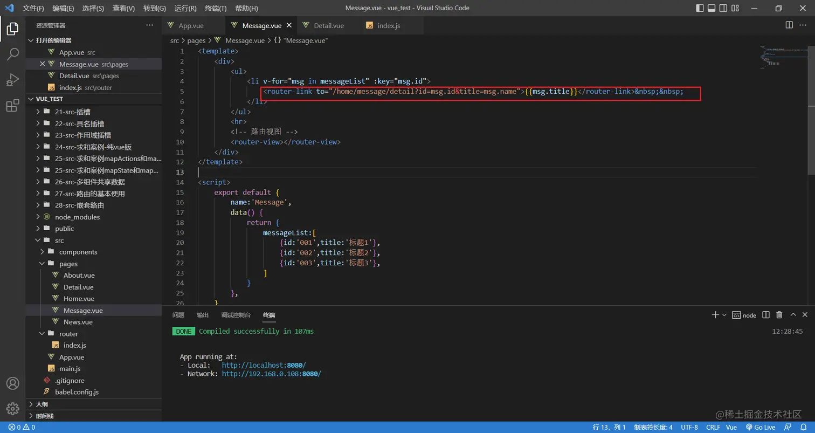Open the Extensions view icon
Image resolution: width=815 pixels, height=433 pixels.
(x=12, y=106)
